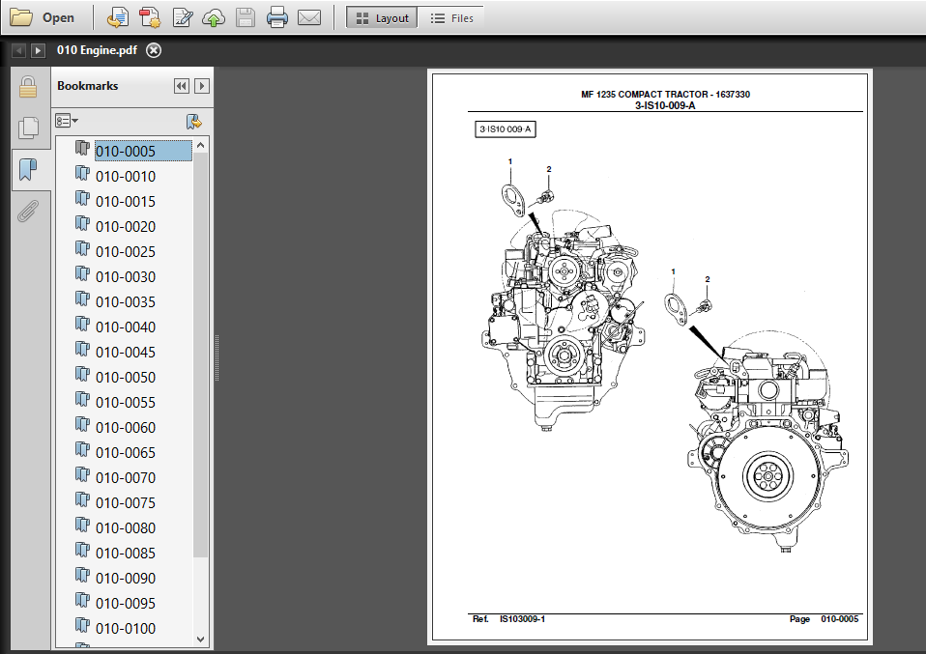Close the 010 Engine.pdf document
This screenshot has height=654, width=926.
(x=154, y=51)
